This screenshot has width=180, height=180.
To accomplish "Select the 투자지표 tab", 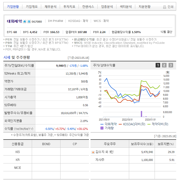I will (69, 7).
